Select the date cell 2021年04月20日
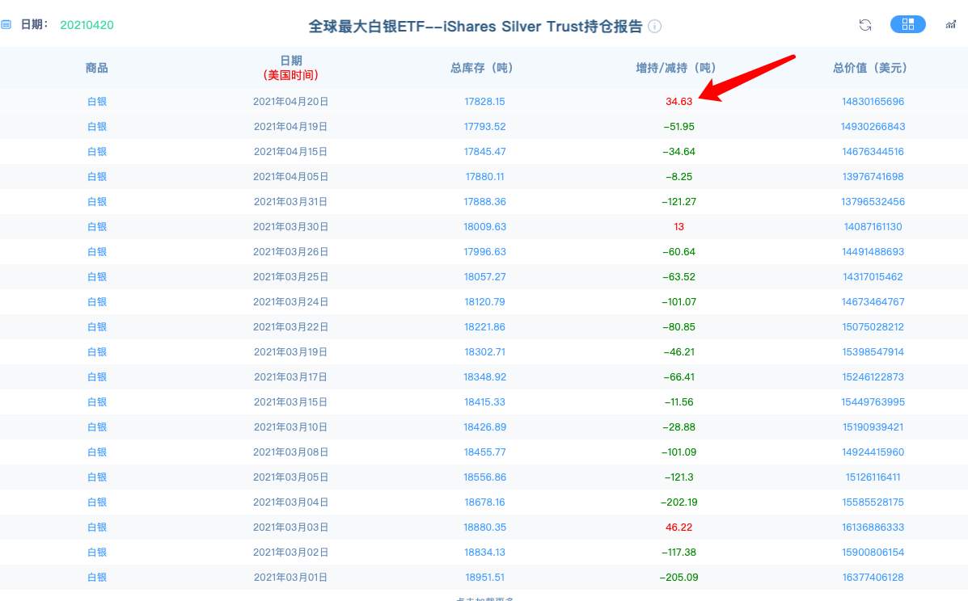 (291, 101)
